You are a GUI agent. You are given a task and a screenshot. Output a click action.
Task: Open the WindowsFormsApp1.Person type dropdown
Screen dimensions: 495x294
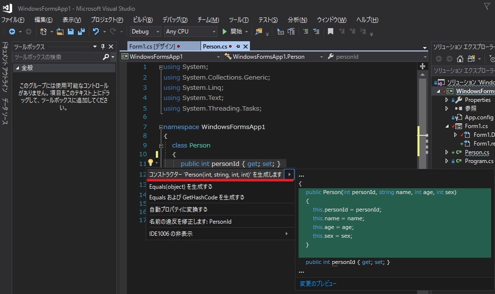tap(274, 57)
